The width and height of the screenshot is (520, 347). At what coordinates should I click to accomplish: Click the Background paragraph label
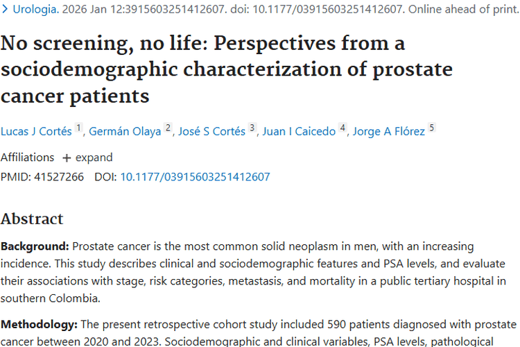(x=35, y=246)
